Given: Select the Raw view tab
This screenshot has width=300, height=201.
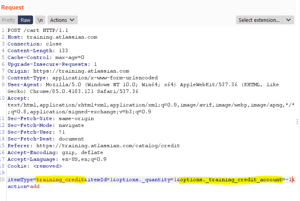Looking at the screenshot, I should tap(26, 20).
